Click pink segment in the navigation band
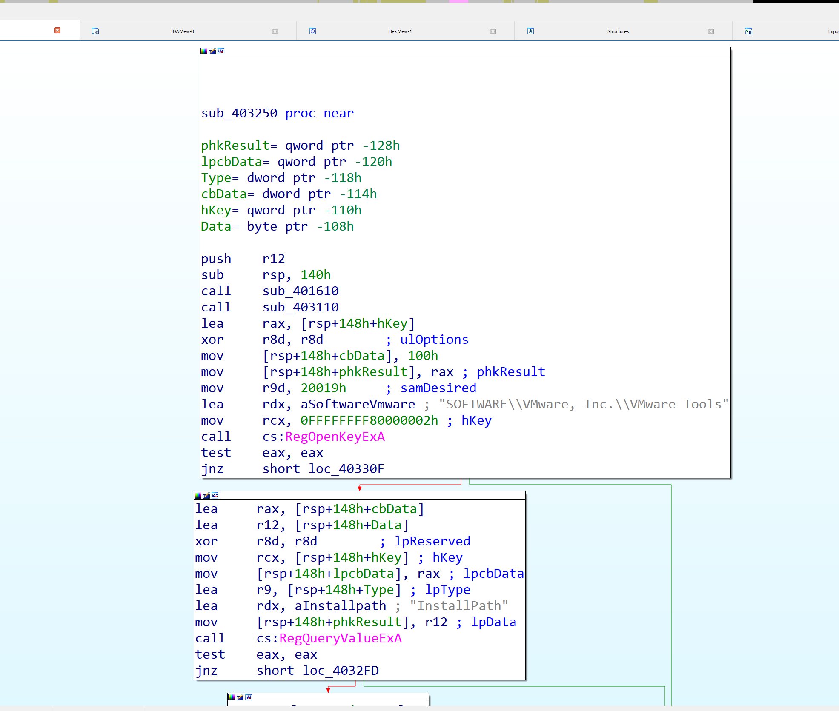The image size is (839, 711). coord(458,1)
